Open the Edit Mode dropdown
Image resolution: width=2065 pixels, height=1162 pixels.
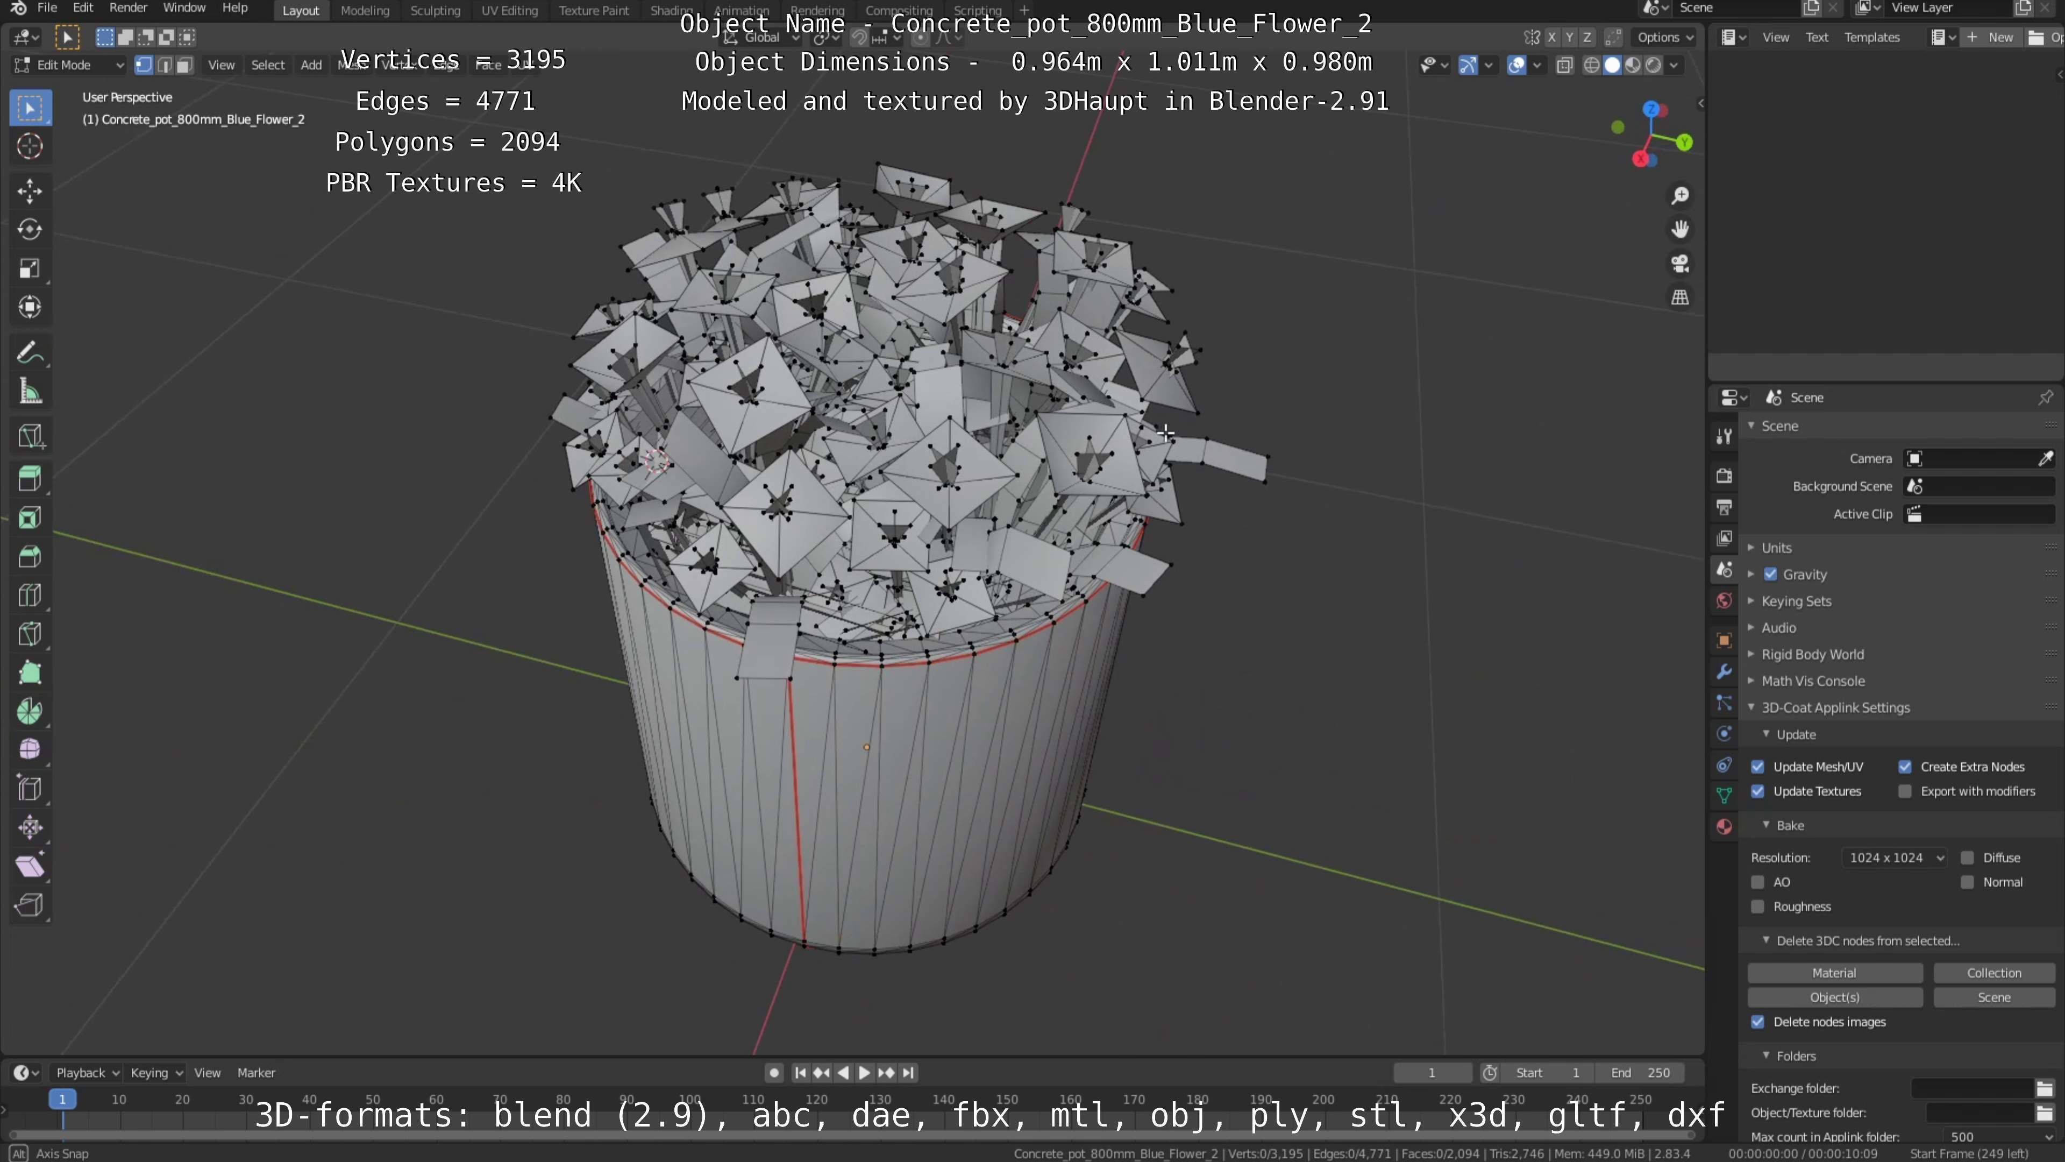pos(69,65)
